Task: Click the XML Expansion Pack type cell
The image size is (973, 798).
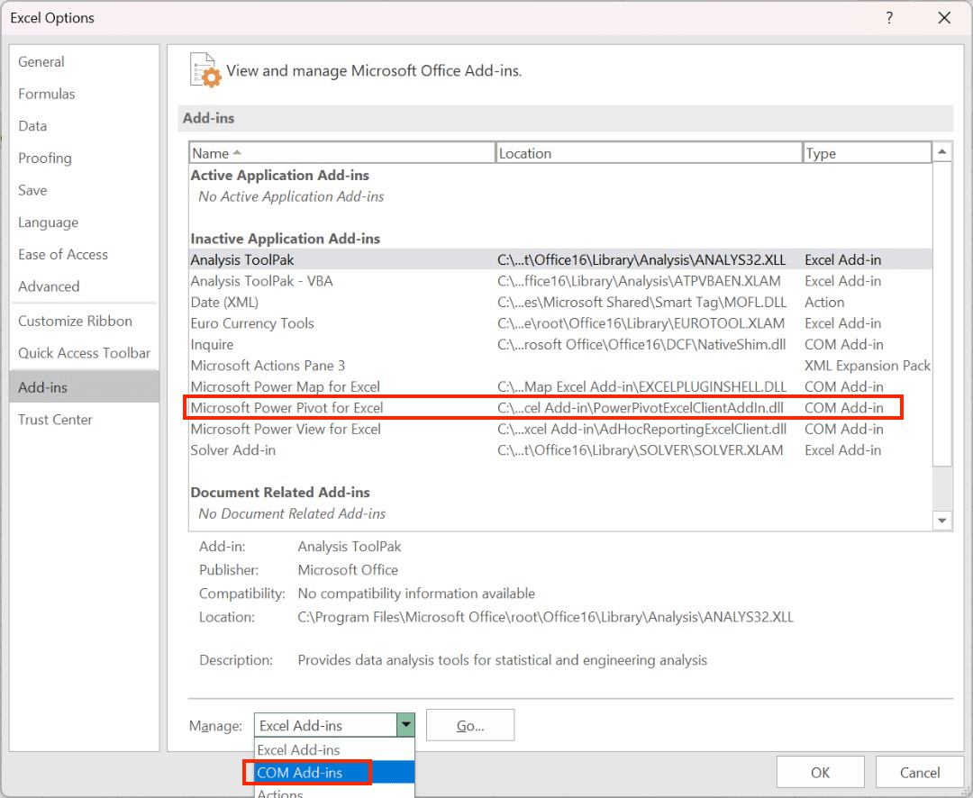Action: [x=868, y=366]
